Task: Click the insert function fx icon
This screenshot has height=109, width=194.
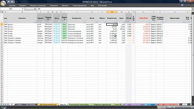Action: (x=35, y=9)
